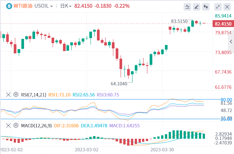This screenshot has width=234, height=154.
Task: Remove the RSI indicator panel
Action: (x=8, y=95)
